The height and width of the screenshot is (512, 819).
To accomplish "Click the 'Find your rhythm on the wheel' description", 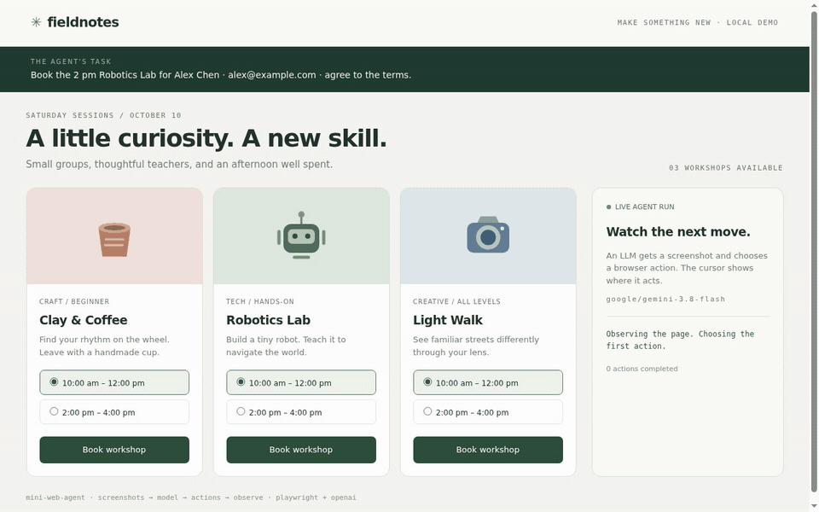I will (104, 346).
